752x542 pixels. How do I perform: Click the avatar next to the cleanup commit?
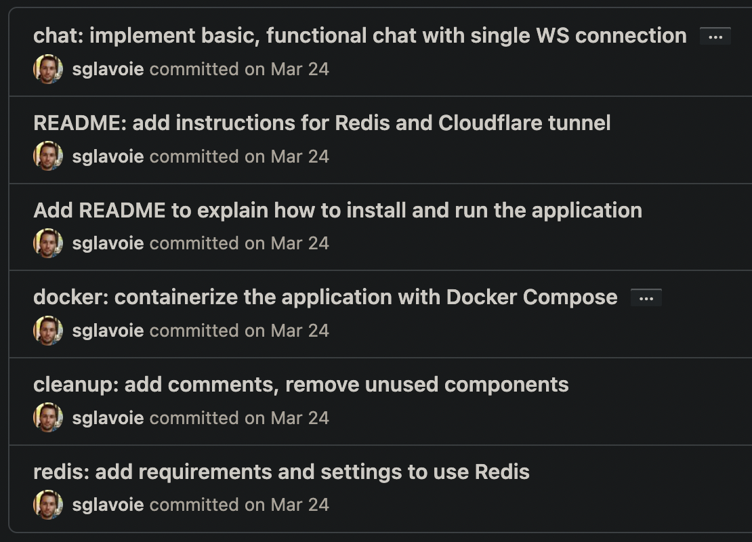click(x=46, y=417)
